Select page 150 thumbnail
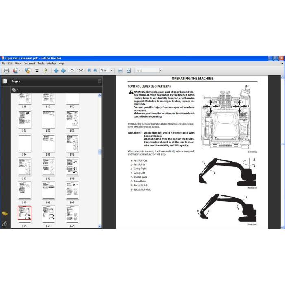Image resolution: width=285 pixels, height=285 pixels. click(72, 99)
